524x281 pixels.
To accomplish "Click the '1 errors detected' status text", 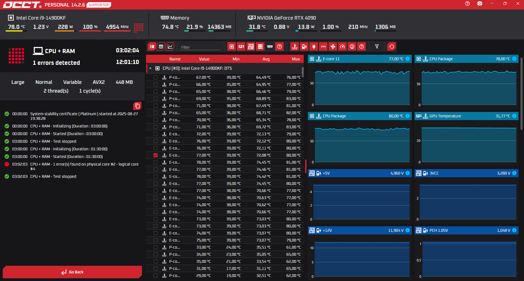I will pos(56,63).
